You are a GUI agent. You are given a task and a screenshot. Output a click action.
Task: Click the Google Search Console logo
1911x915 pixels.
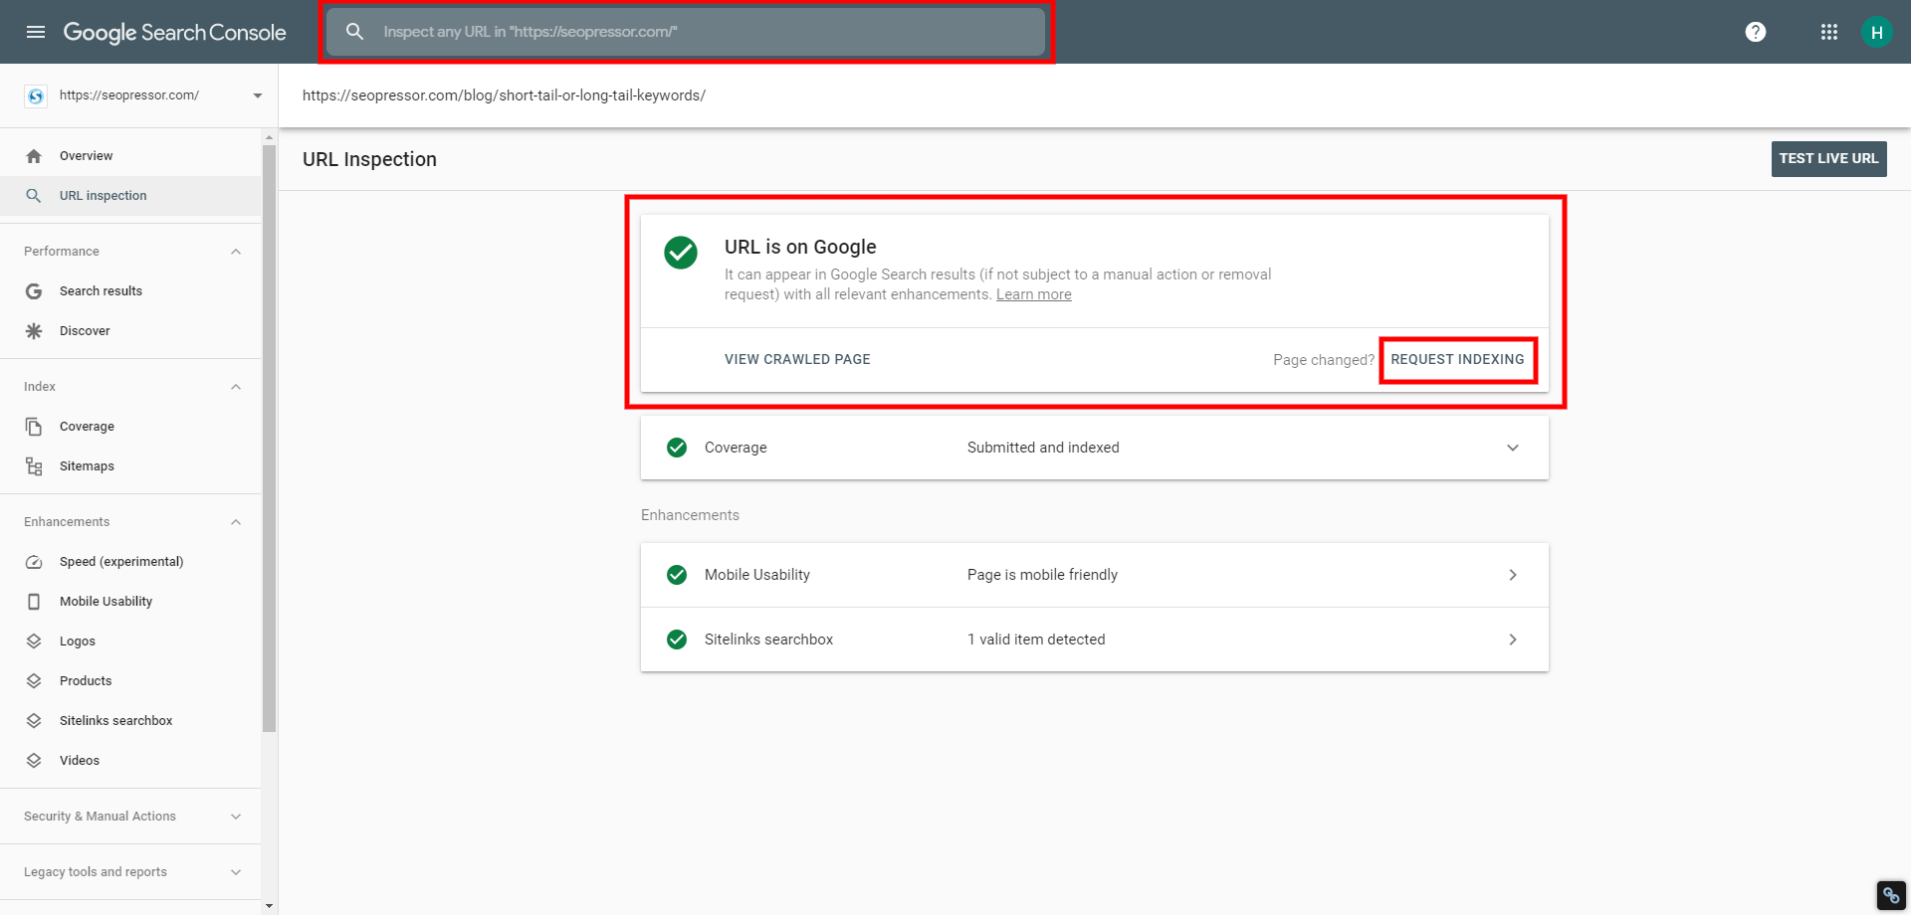174,32
